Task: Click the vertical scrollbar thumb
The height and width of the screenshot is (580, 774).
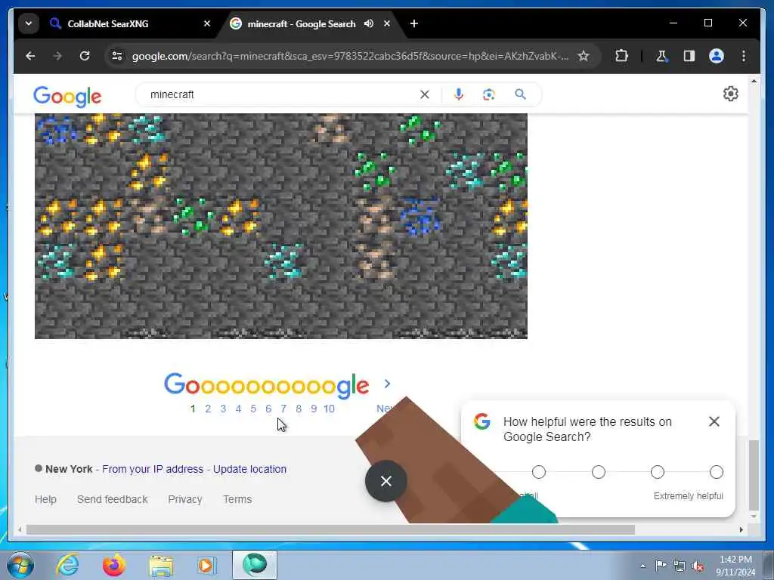Action: click(754, 476)
